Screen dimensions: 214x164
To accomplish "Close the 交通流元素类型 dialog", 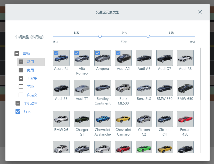I will pos(200,12).
